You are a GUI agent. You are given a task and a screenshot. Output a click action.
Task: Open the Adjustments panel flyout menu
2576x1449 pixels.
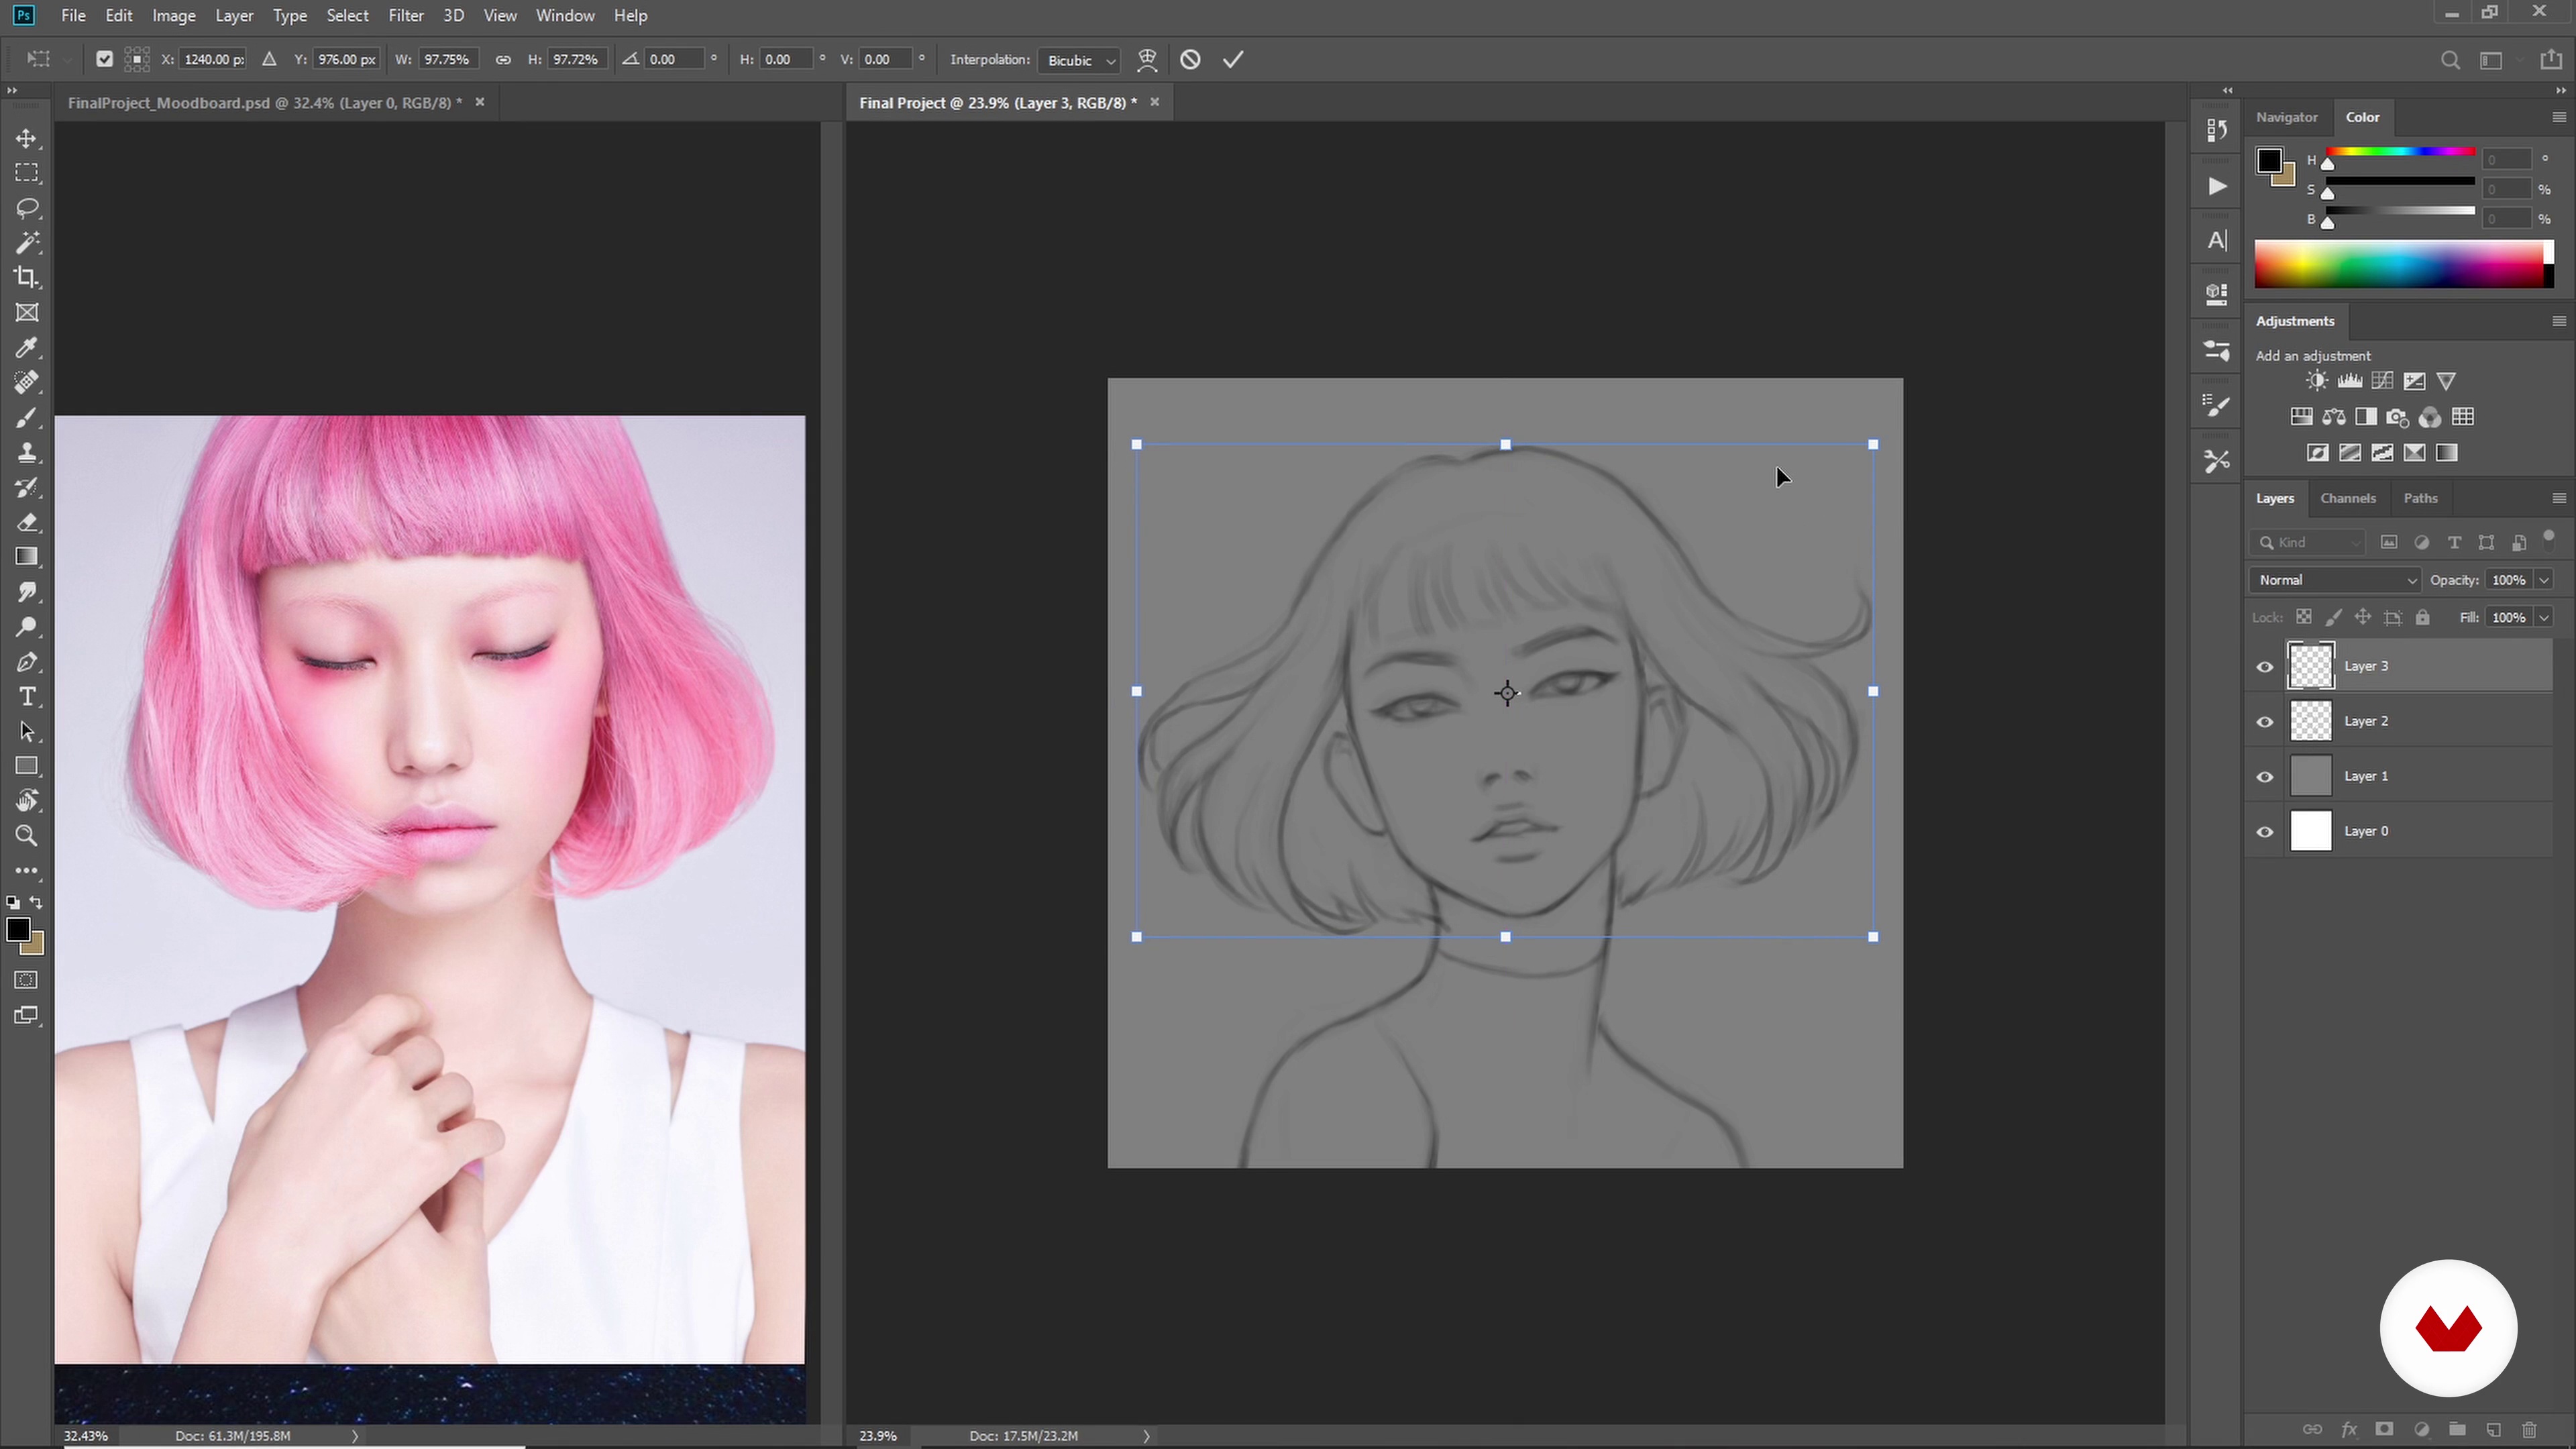click(x=2558, y=321)
